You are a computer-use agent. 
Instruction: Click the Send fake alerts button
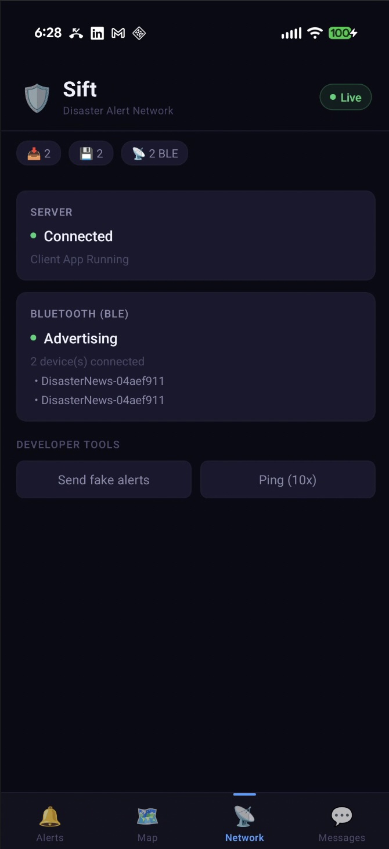point(104,480)
